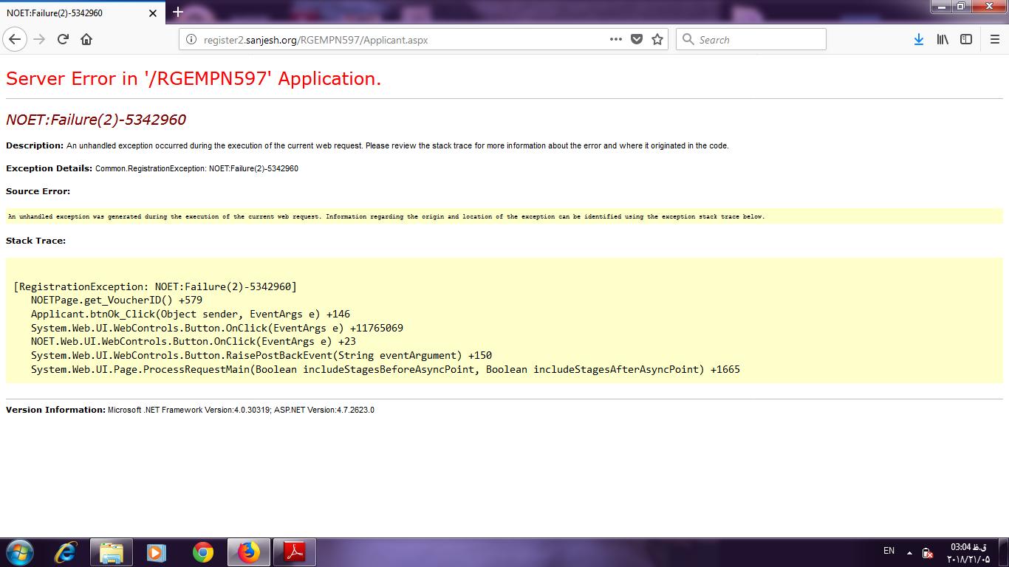Click the 'Stack Trace:' label
The height and width of the screenshot is (567, 1009).
35,241
